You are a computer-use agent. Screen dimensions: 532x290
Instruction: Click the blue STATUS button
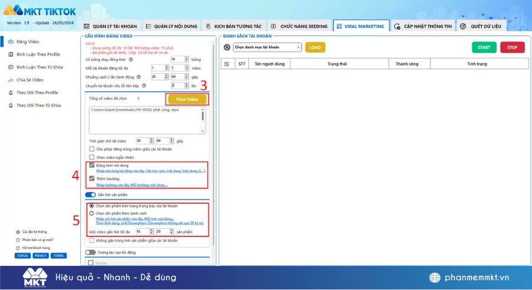coord(22,256)
